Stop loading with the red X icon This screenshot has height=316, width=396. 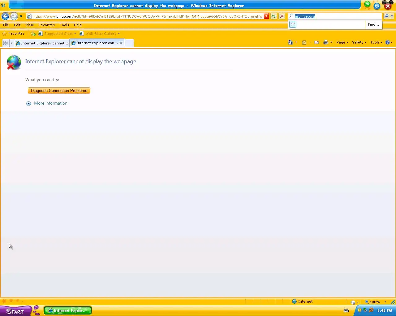282,16
